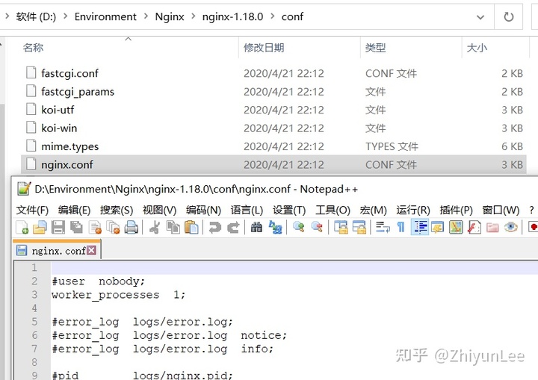The width and height of the screenshot is (538, 380).
Task: Toggle show all characters pilcrow icon
Action: coord(401,228)
